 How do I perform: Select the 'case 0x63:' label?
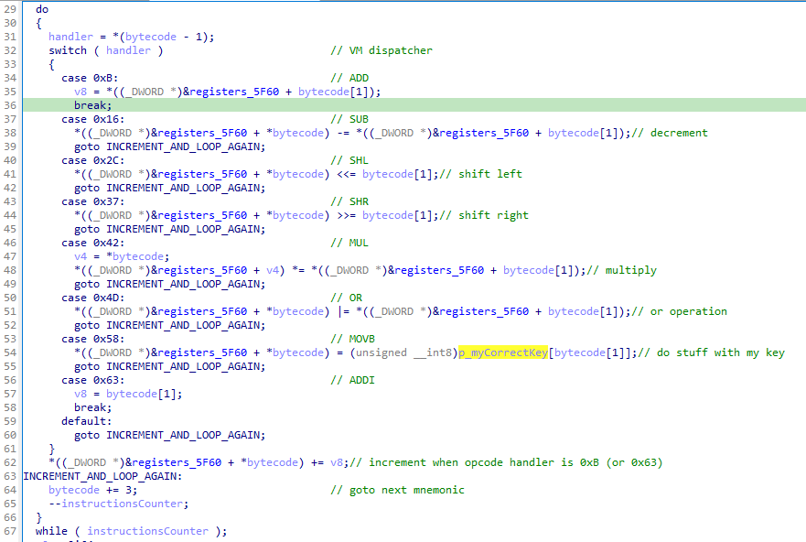tap(93, 380)
